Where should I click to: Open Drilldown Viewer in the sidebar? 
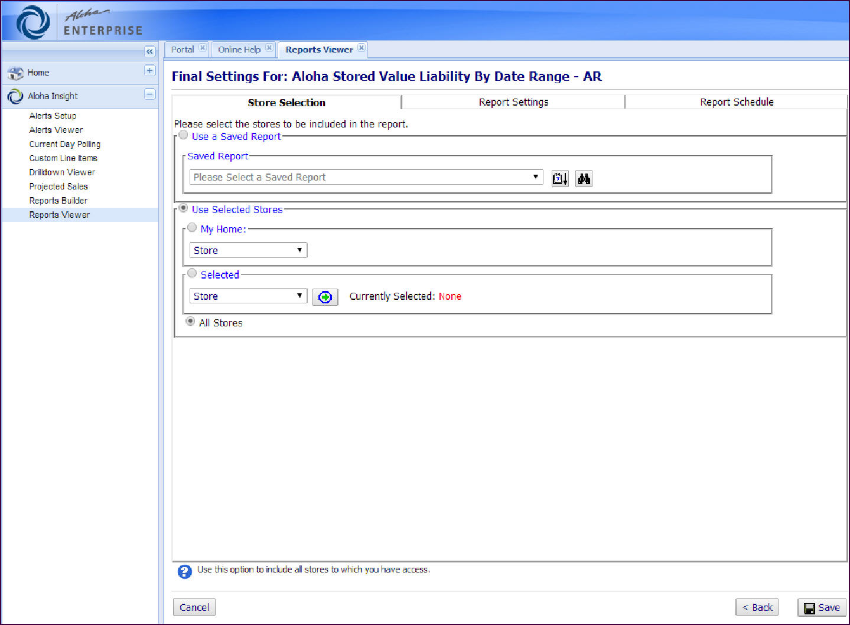point(62,172)
